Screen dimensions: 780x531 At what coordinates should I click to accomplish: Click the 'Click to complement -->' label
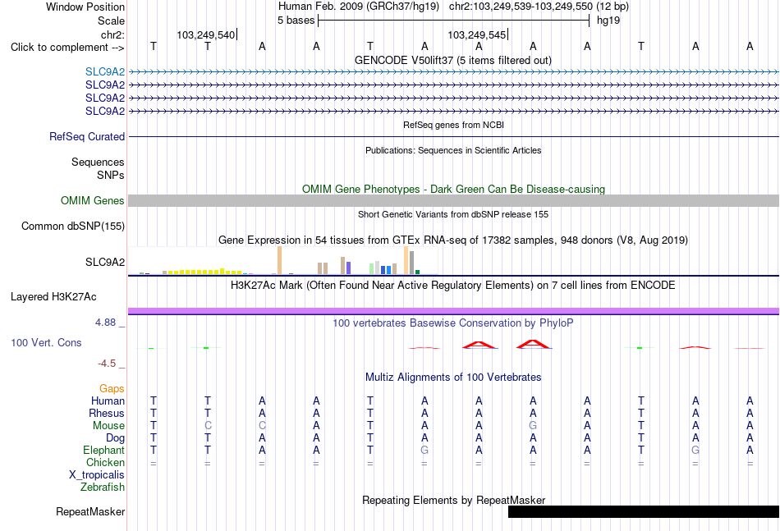point(67,48)
